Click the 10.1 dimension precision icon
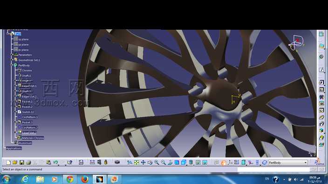 pyautogui.click(x=237, y=163)
